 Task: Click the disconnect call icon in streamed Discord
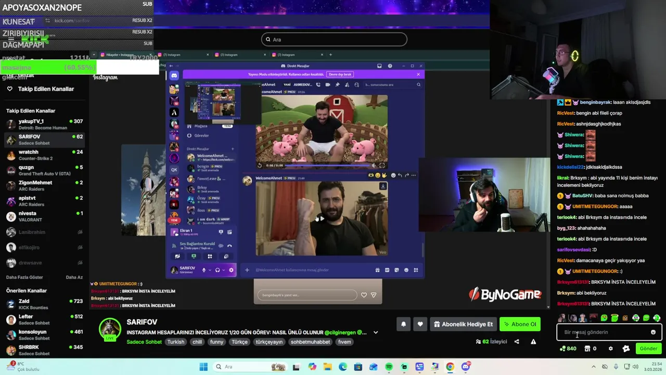[x=229, y=246]
